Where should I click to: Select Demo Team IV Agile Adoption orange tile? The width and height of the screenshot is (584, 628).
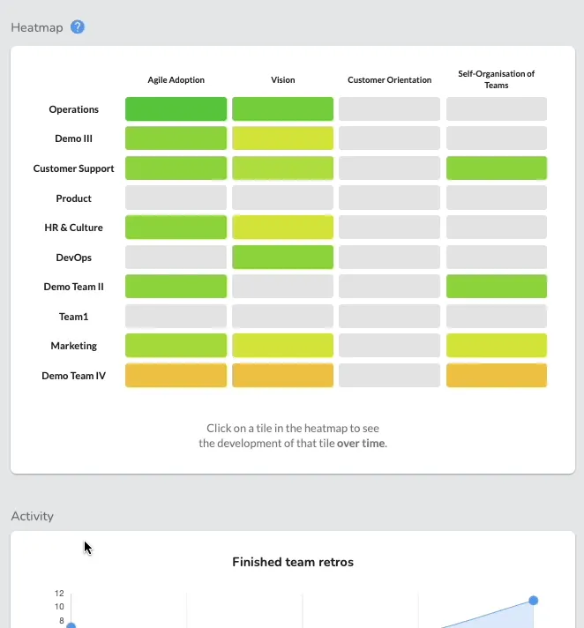point(176,376)
